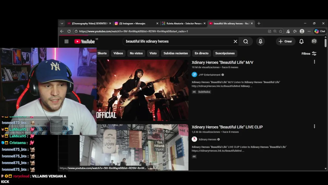Click "1,6 M de visualizaciones" metadata text
This screenshot has width=328, height=185.
click(x=206, y=132)
